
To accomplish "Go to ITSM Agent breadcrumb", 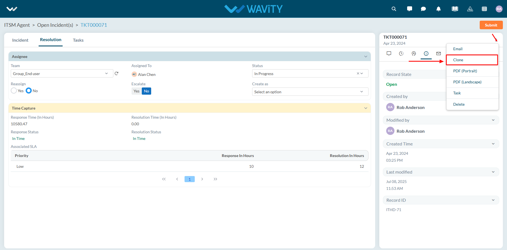I will (x=17, y=25).
